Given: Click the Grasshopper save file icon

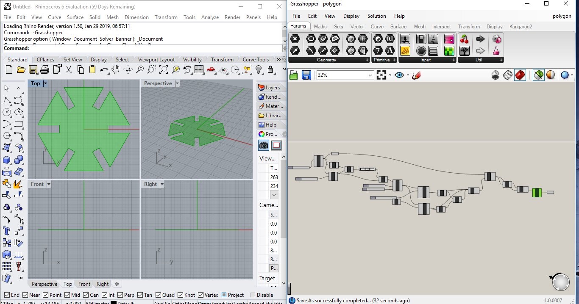Looking at the screenshot, I should point(306,75).
